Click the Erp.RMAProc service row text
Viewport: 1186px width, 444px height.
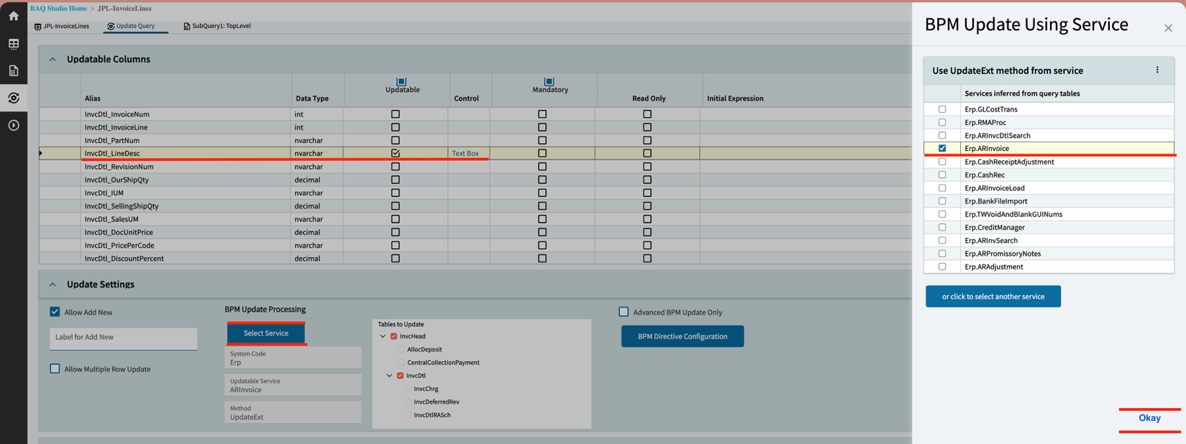tap(985, 122)
